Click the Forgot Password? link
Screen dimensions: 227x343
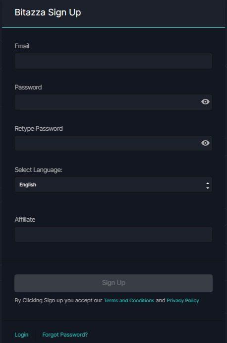pyautogui.click(x=65, y=335)
